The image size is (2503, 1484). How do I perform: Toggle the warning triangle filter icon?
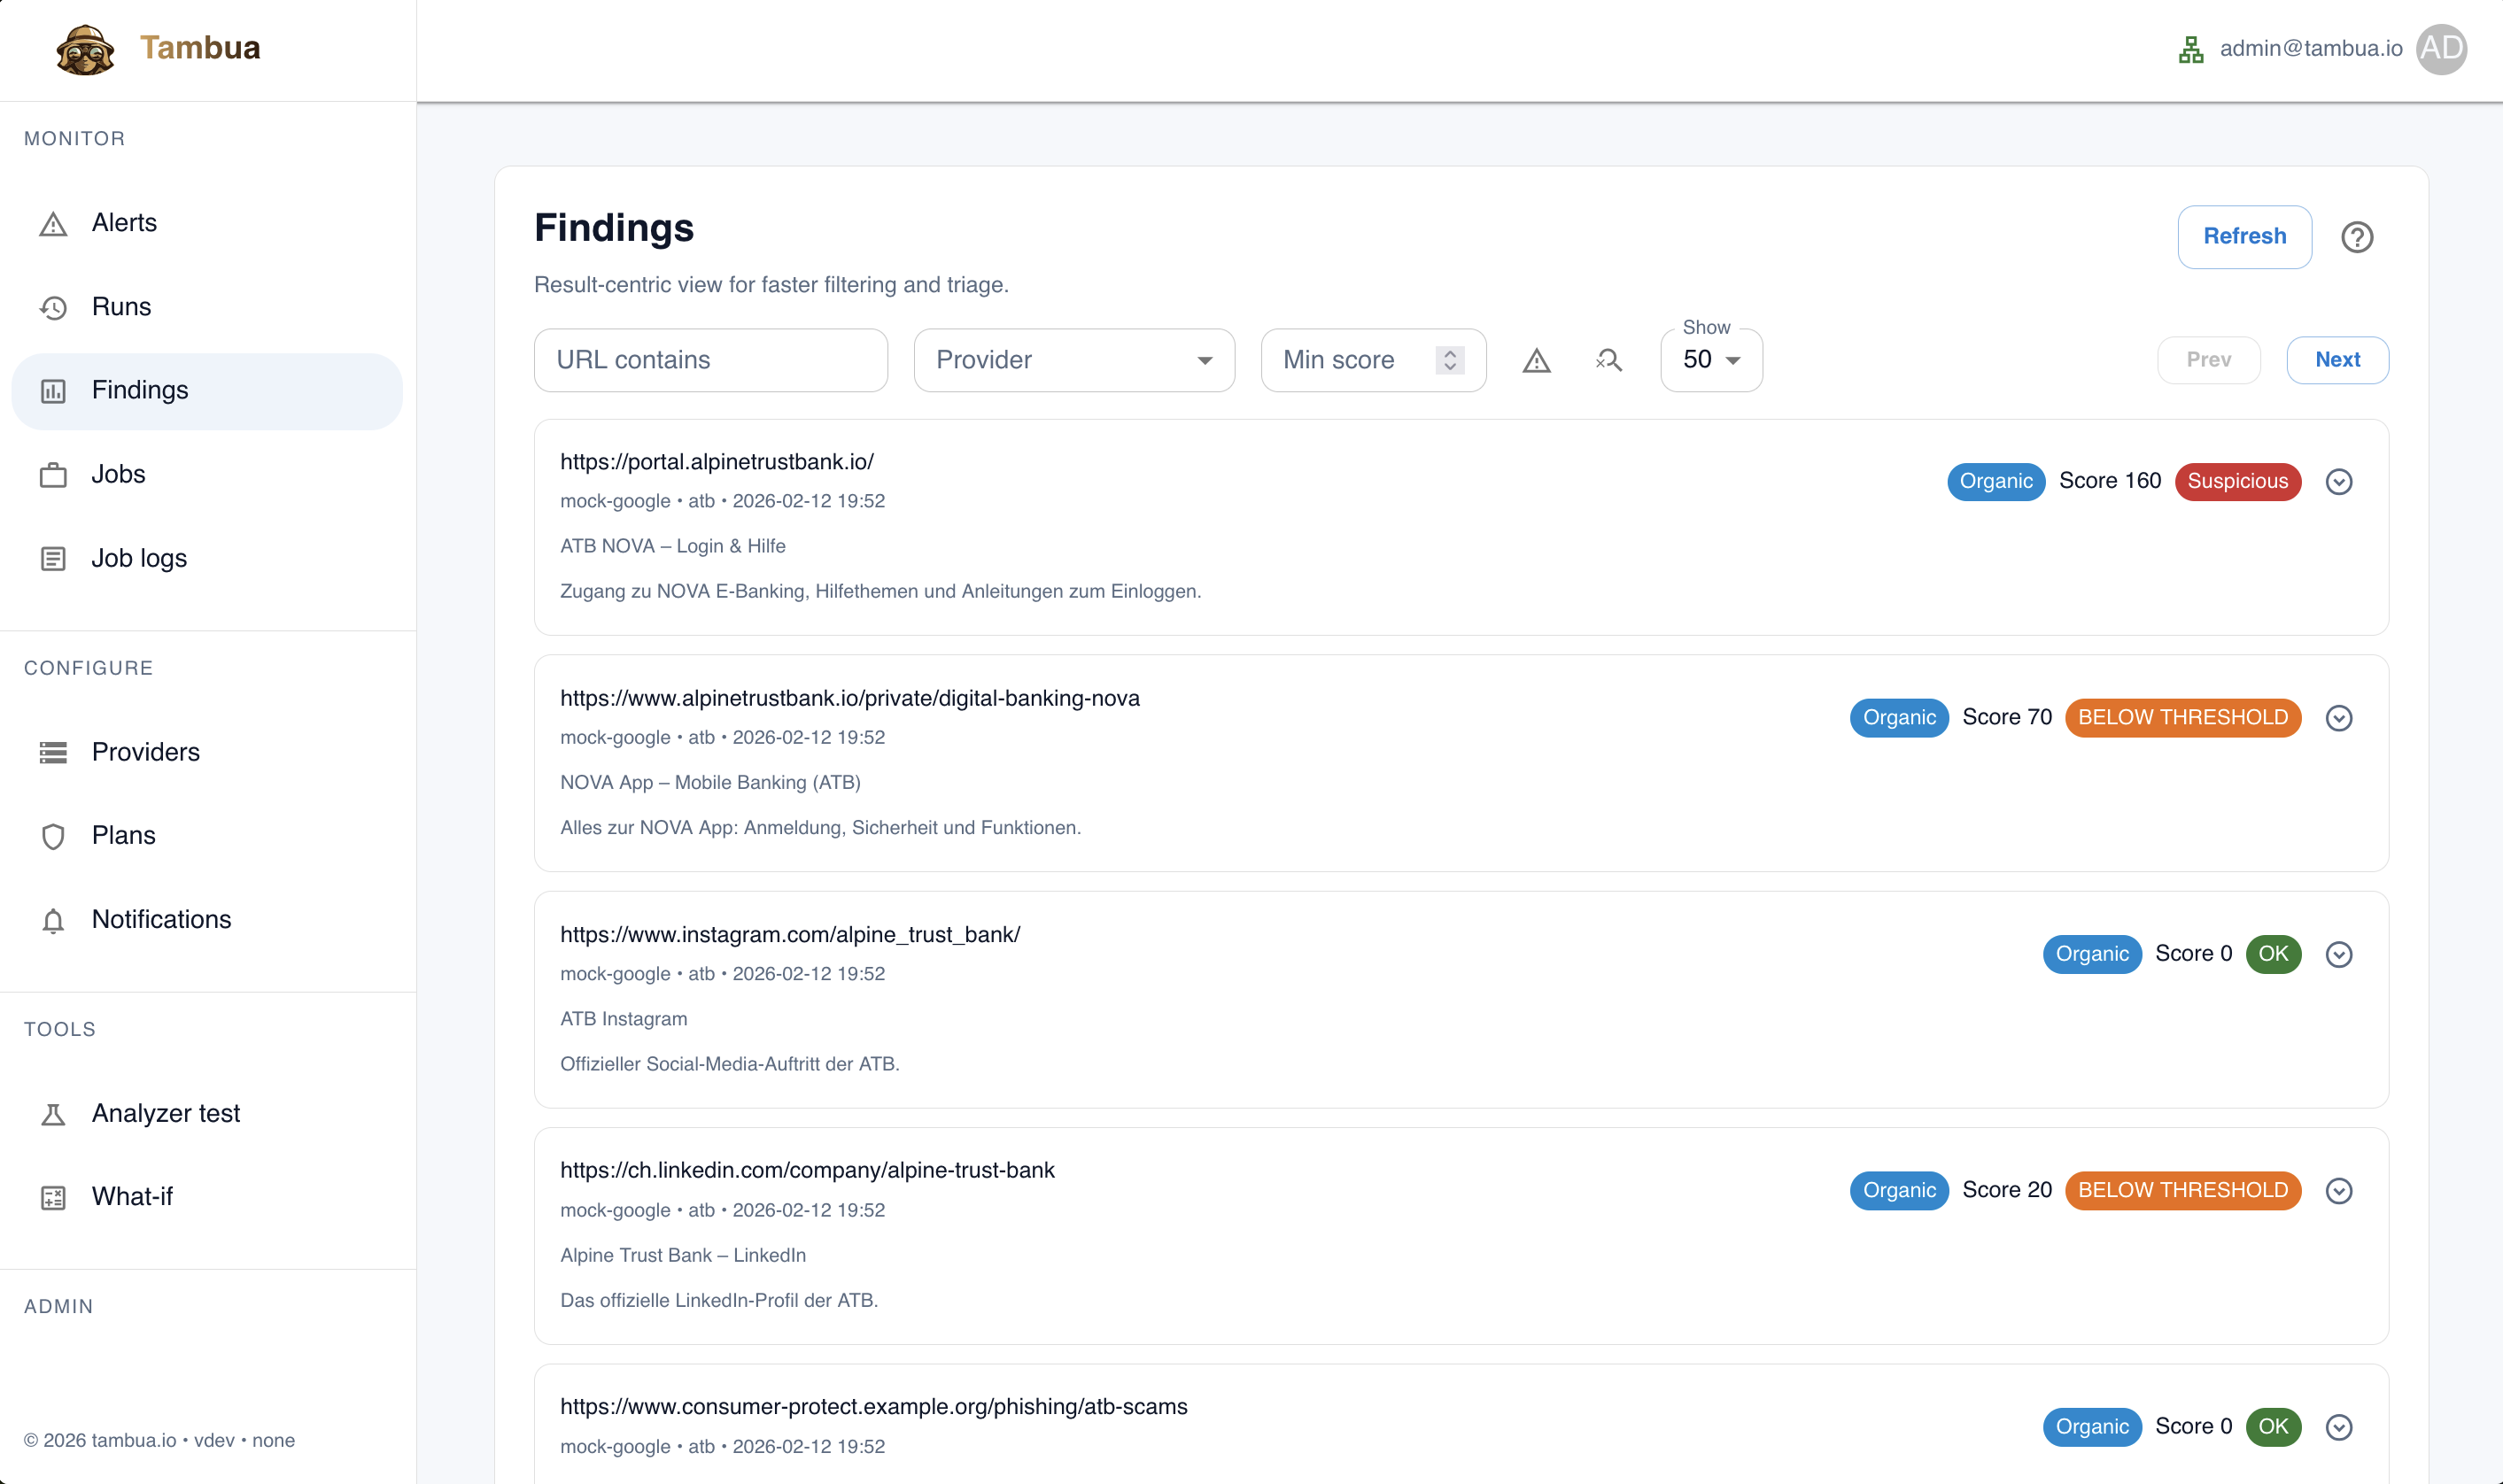1536,360
